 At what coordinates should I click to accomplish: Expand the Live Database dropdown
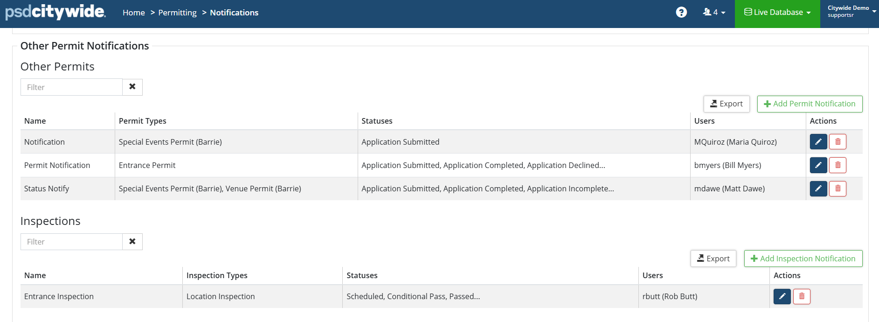click(777, 13)
